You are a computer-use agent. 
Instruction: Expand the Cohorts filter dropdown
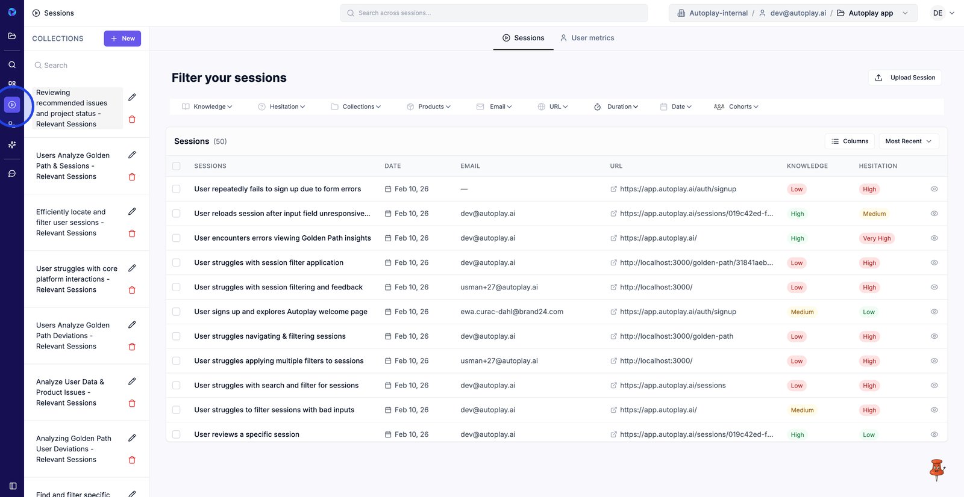coord(736,106)
